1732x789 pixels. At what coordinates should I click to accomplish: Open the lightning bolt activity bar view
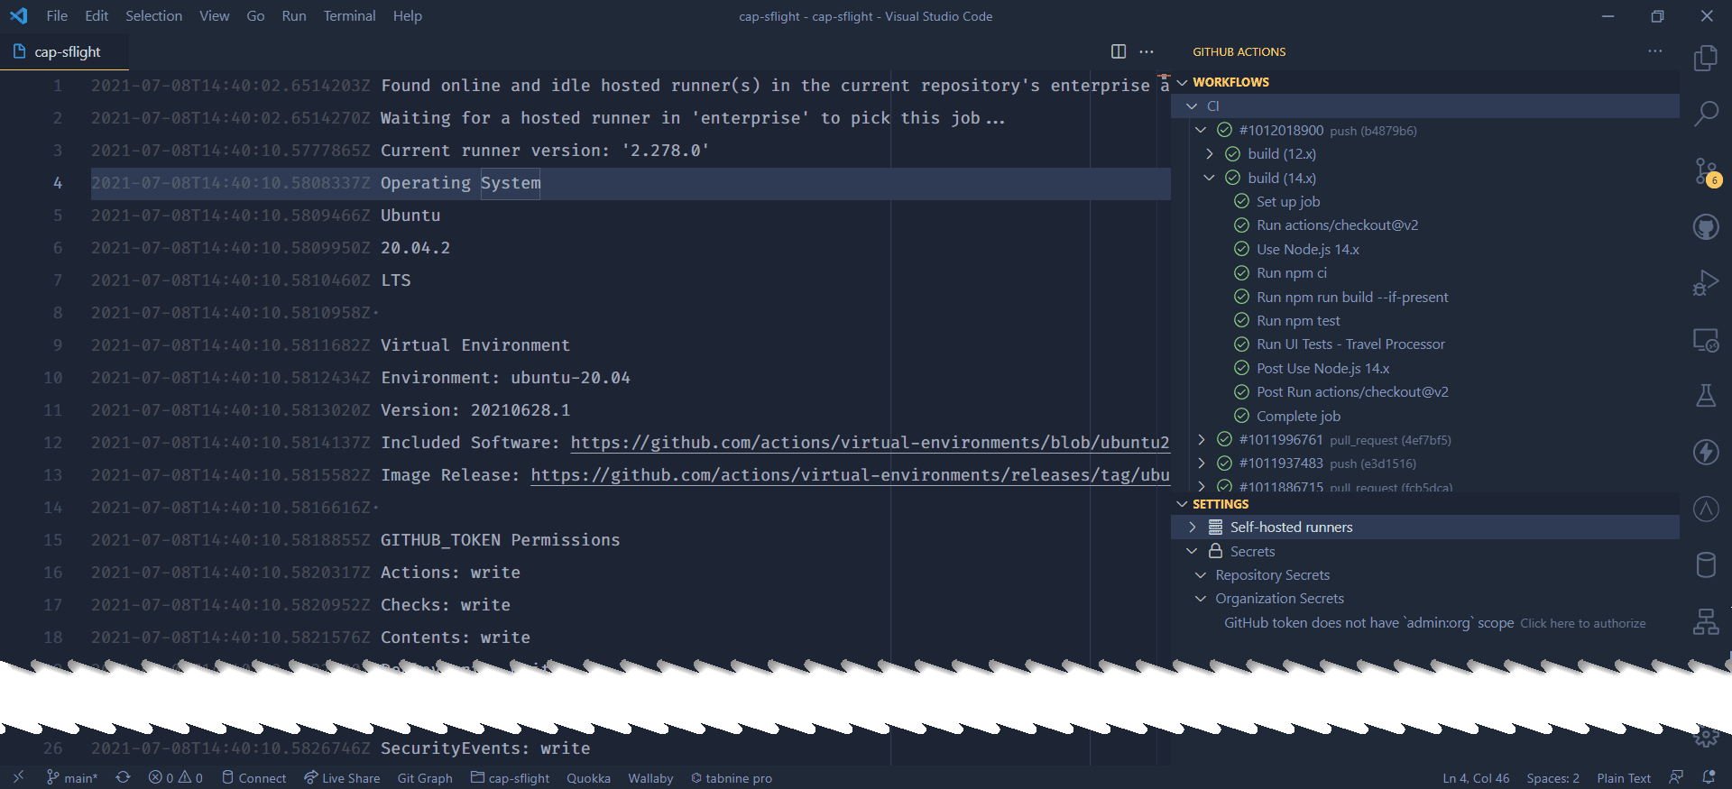click(1705, 452)
